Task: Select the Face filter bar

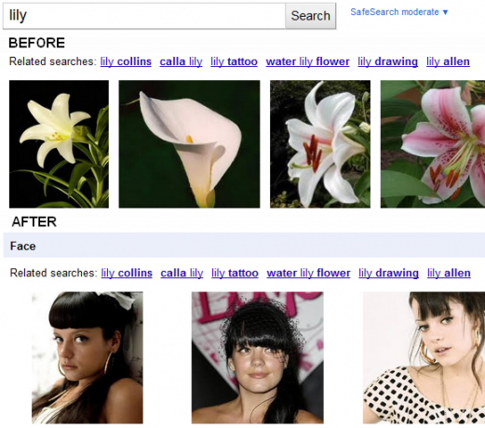Action: pyautogui.click(x=244, y=246)
